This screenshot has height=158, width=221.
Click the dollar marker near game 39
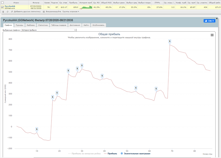click(102, 76)
